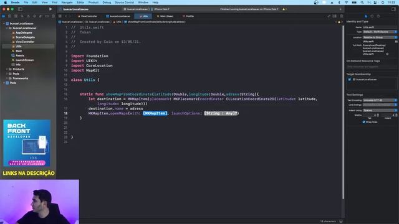The width and height of the screenshot is (399, 224).
Task: Open the Location dropdown Relative to Group
Action: tap(380, 37)
